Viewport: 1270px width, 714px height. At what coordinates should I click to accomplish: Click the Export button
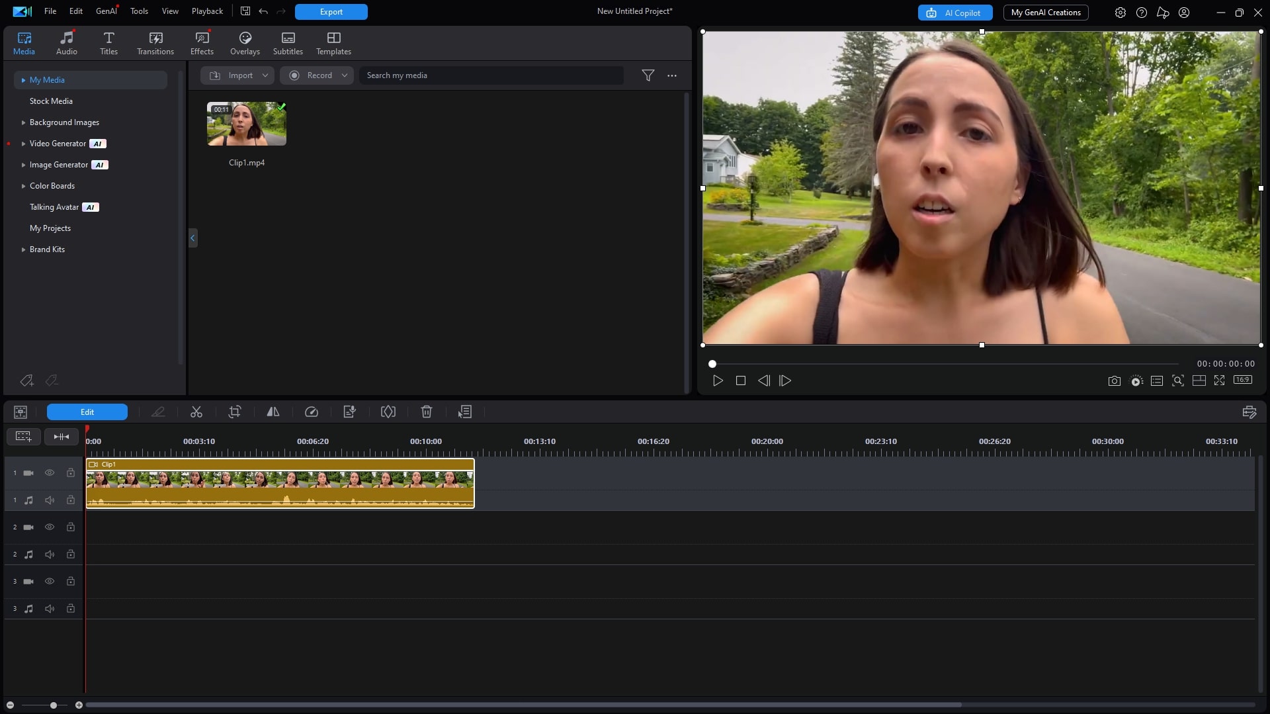tap(331, 11)
